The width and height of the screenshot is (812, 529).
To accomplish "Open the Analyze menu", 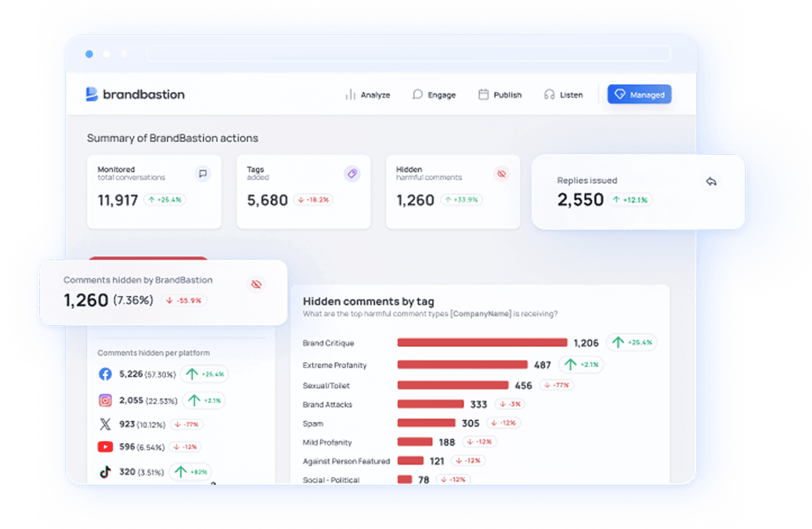I will 367,94.
